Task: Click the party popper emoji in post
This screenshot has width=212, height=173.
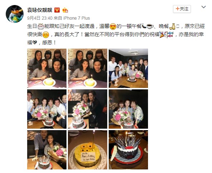Action: [163, 35]
